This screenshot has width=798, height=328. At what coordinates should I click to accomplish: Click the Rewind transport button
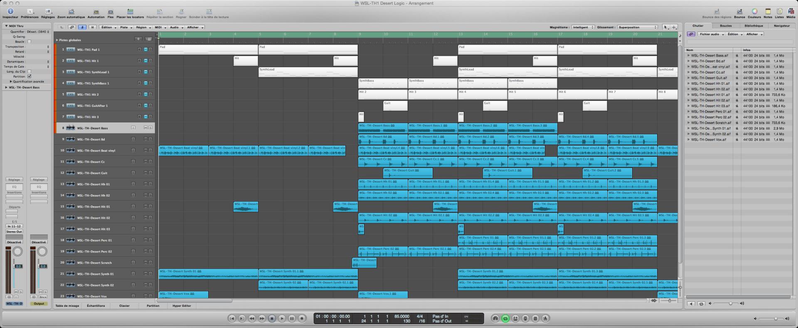(252, 318)
